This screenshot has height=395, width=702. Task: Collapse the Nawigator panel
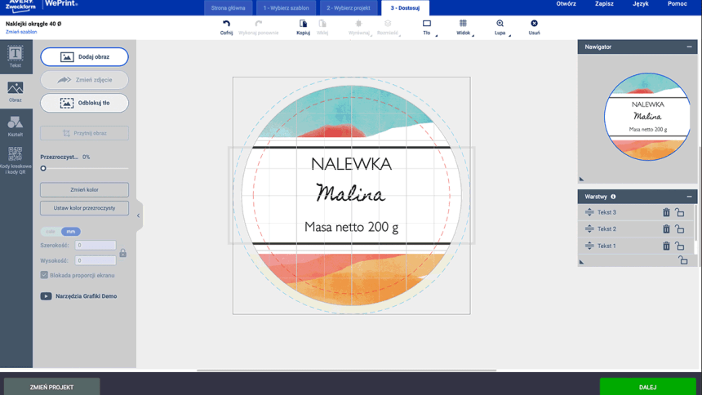689,47
